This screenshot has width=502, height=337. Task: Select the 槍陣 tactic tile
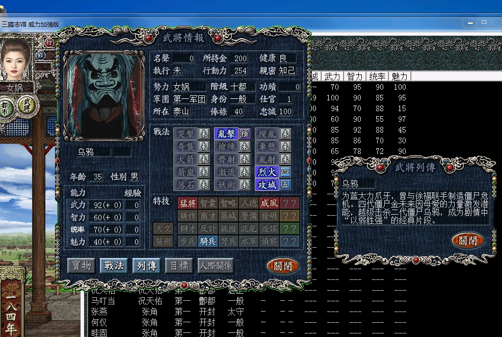tap(226, 146)
